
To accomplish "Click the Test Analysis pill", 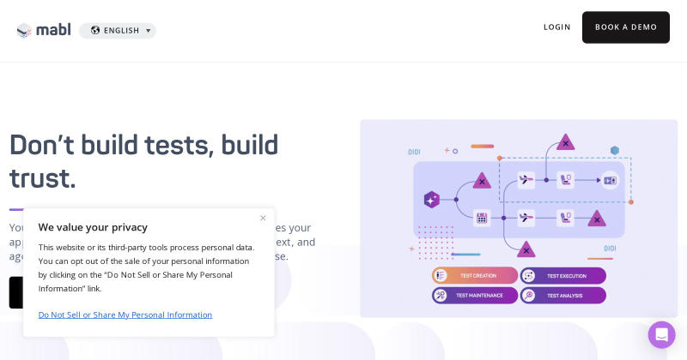I will pos(563,295).
